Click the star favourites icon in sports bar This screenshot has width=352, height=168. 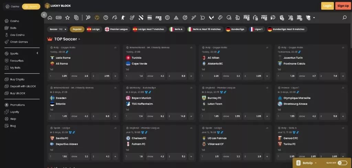tap(67, 17)
